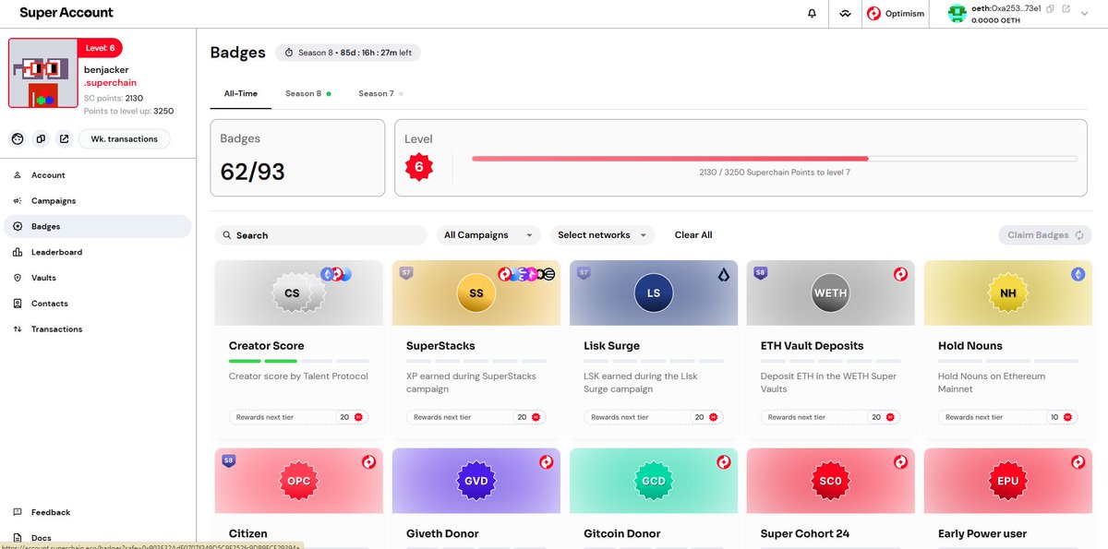Click Clear All filters

click(693, 235)
